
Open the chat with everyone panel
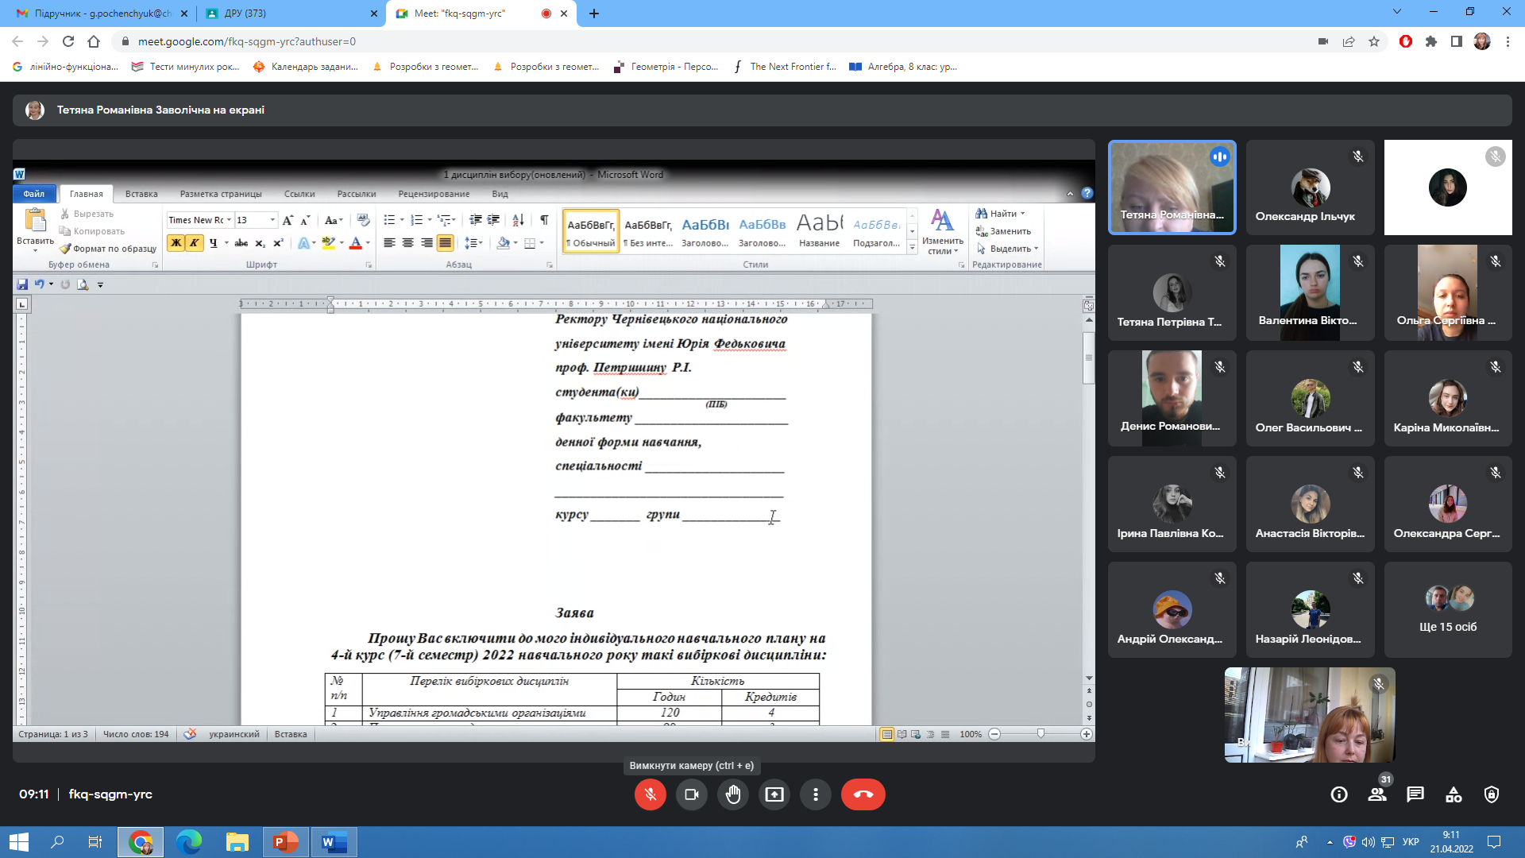click(x=1415, y=794)
